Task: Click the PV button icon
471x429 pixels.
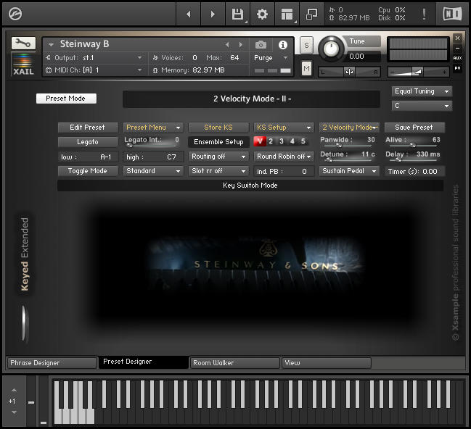Action: point(457,68)
